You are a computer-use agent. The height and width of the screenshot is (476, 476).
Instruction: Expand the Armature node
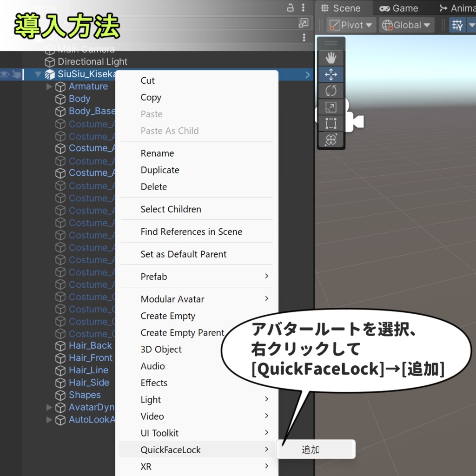click(x=49, y=86)
